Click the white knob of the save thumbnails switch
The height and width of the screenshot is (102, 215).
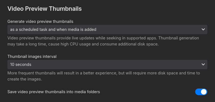coord(204,92)
